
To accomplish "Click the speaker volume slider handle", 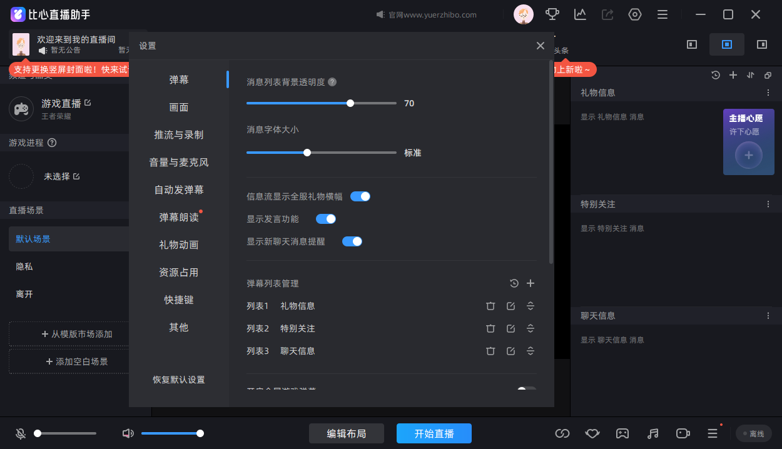I will click(x=200, y=433).
